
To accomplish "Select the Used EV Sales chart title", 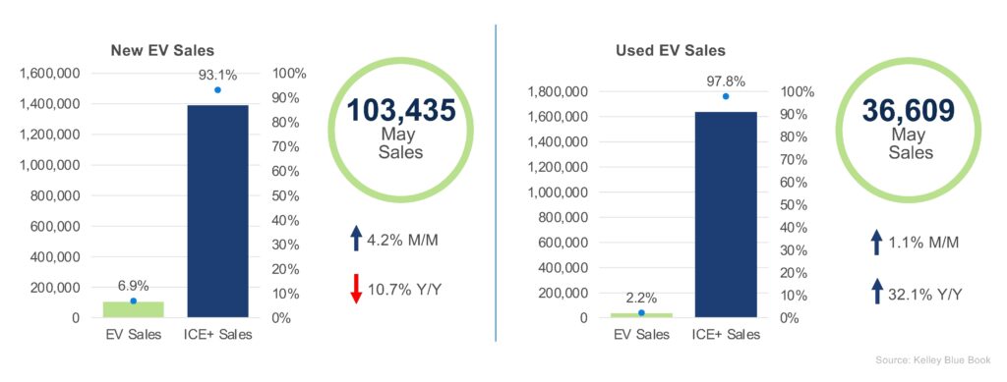I will point(671,51).
